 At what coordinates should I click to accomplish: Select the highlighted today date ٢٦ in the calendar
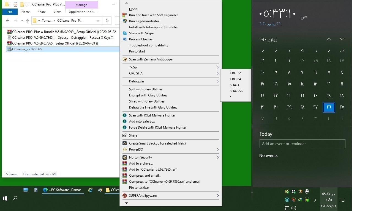[329, 107]
